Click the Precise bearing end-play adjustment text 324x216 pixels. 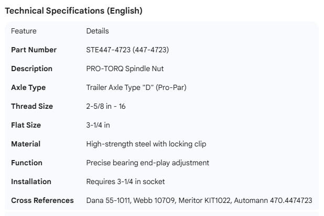pos(147,163)
